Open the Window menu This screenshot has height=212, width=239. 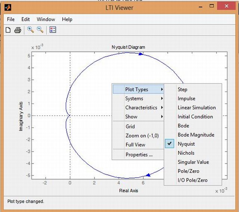point(46,19)
